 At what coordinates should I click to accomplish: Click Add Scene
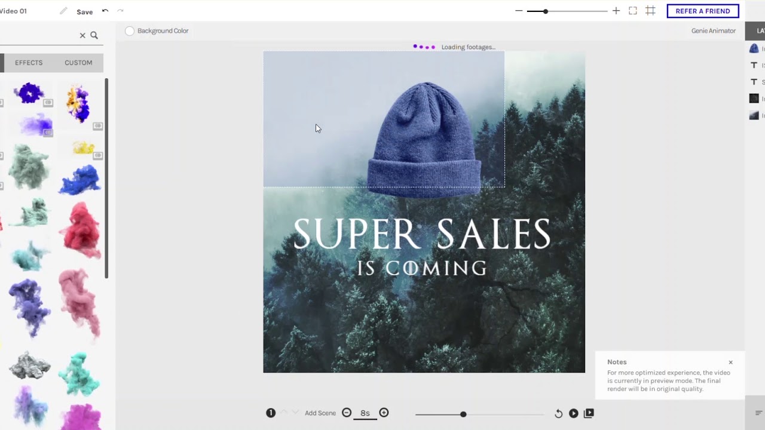[x=320, y=413]
